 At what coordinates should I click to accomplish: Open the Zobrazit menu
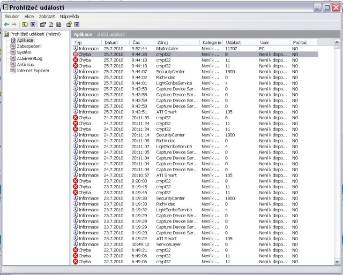point(47,17)
